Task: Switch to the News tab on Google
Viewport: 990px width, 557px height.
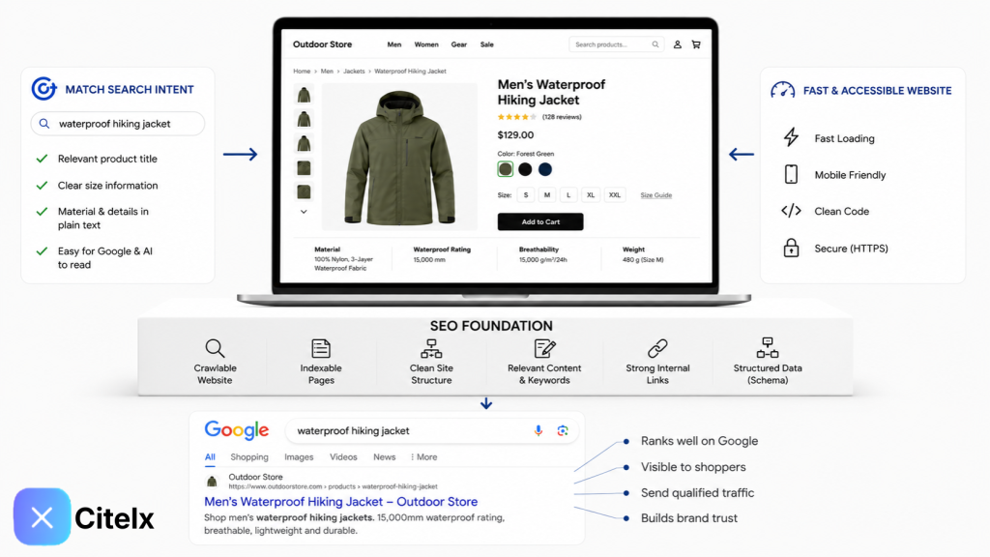Action: [384, 457]
